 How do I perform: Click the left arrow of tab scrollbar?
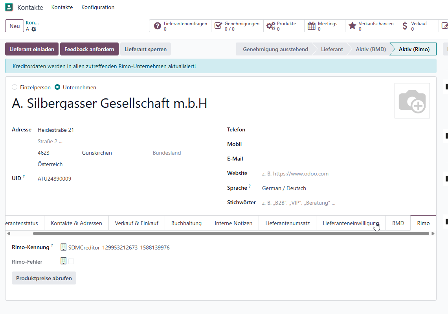(9, 234)
